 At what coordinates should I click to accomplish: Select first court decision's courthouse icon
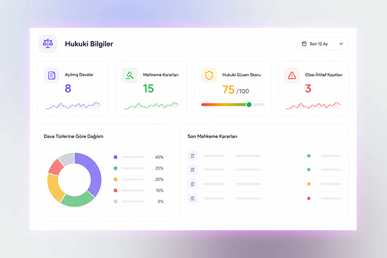pos(192,156)
